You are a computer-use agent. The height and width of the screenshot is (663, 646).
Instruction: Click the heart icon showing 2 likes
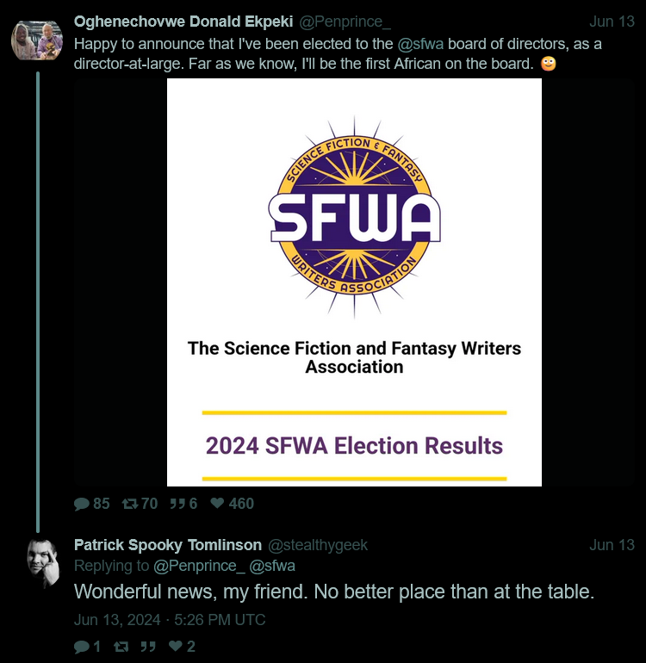(176, 646)
